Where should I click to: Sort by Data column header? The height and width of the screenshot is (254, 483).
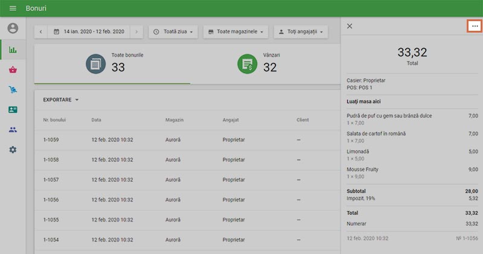96,120
